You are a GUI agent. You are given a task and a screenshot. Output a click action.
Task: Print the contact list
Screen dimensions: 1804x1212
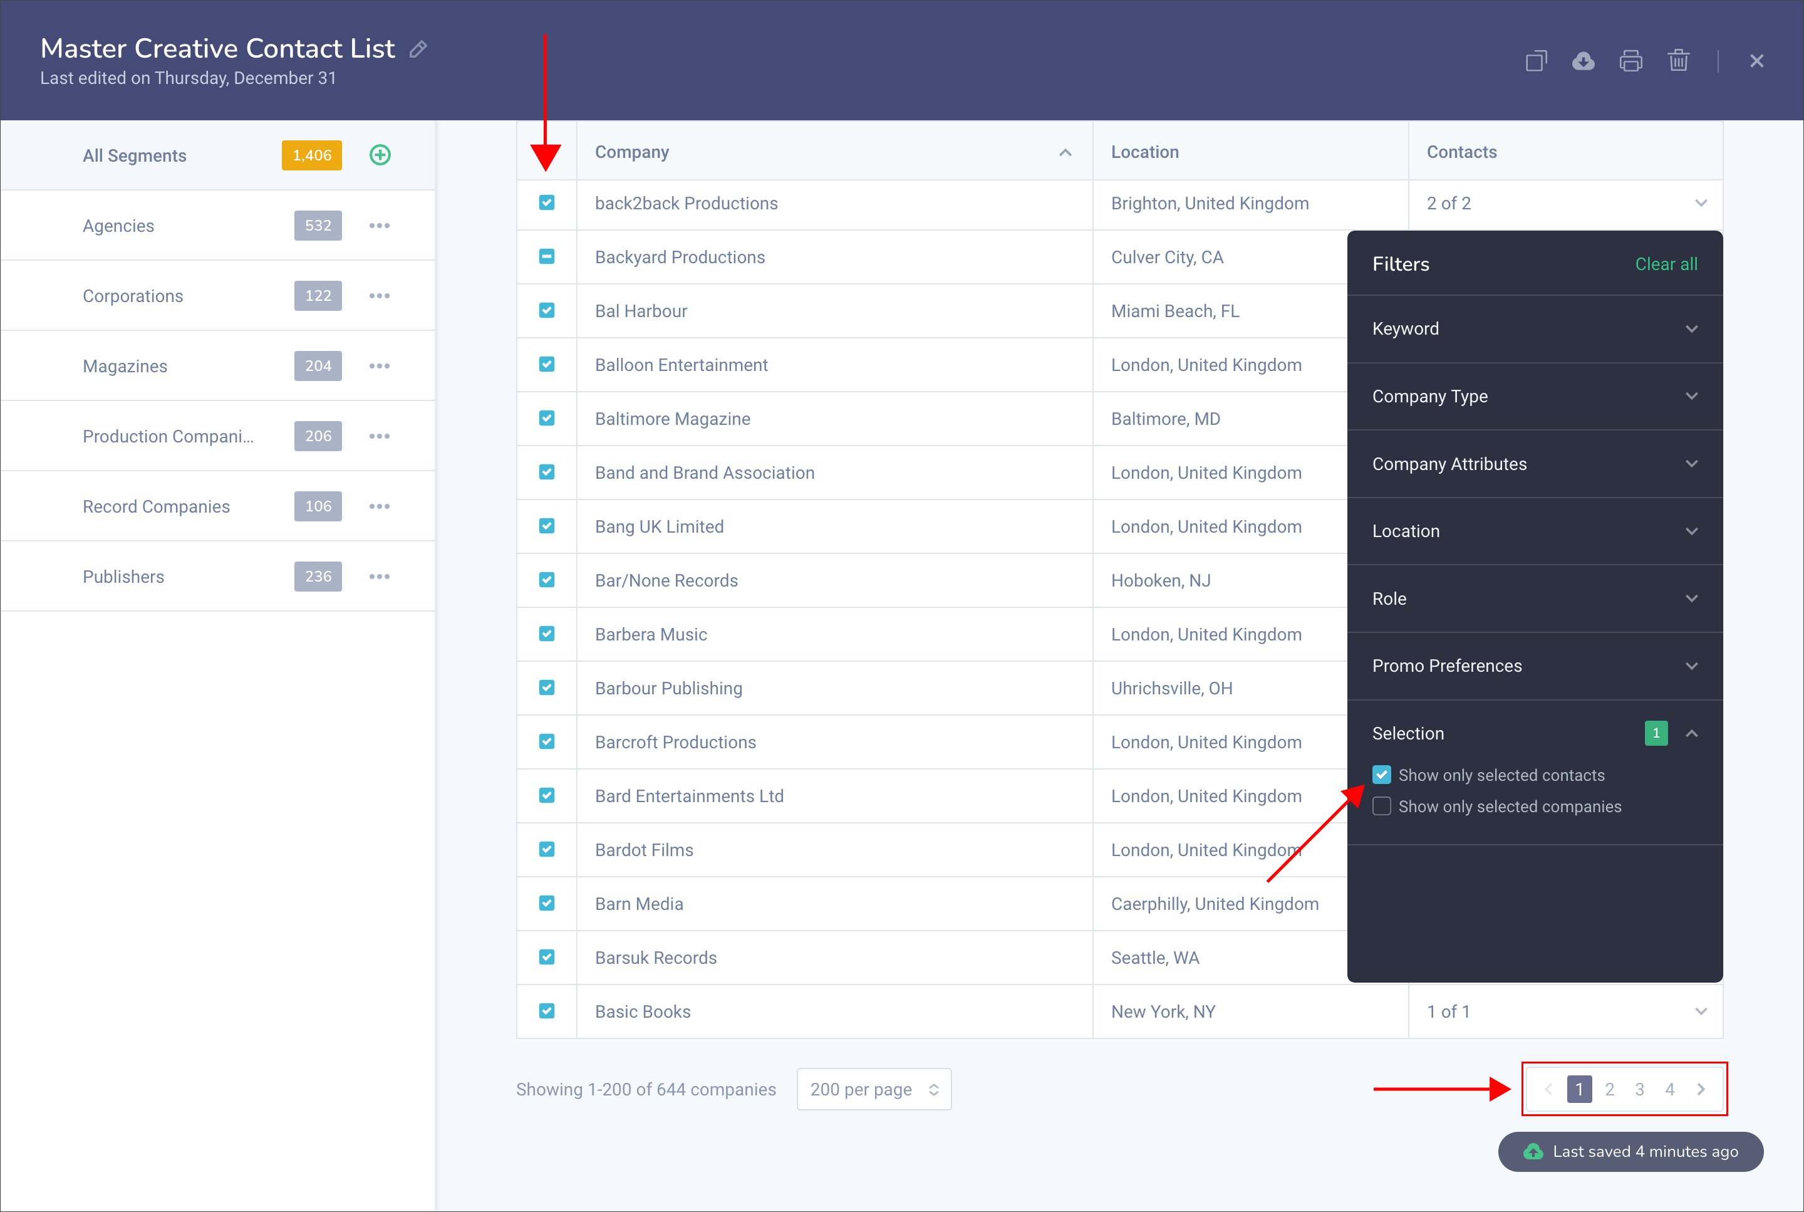click(1631, 61)
